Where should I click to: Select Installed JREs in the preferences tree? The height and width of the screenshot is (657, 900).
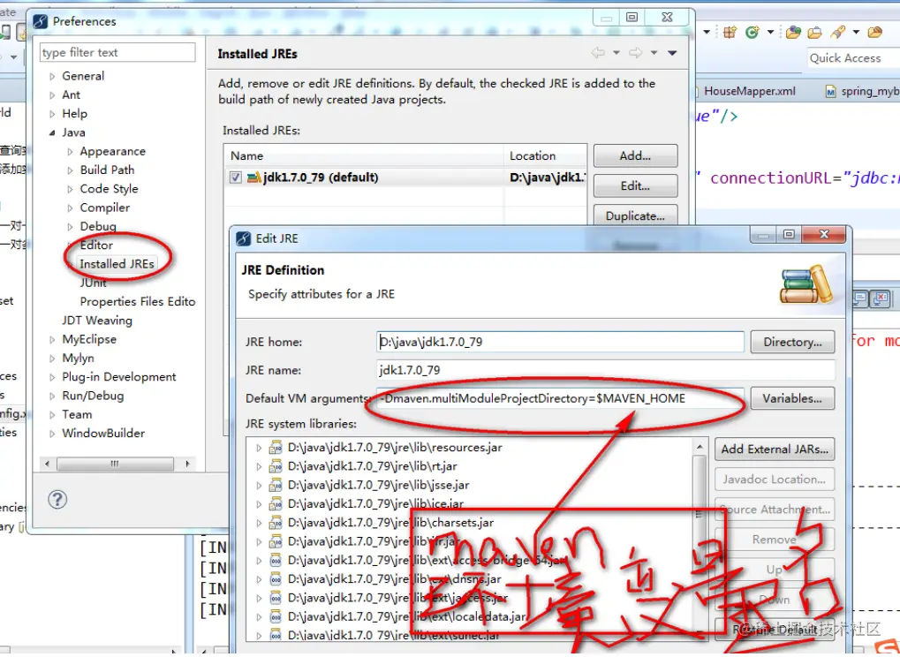click(x=117, y=264)
